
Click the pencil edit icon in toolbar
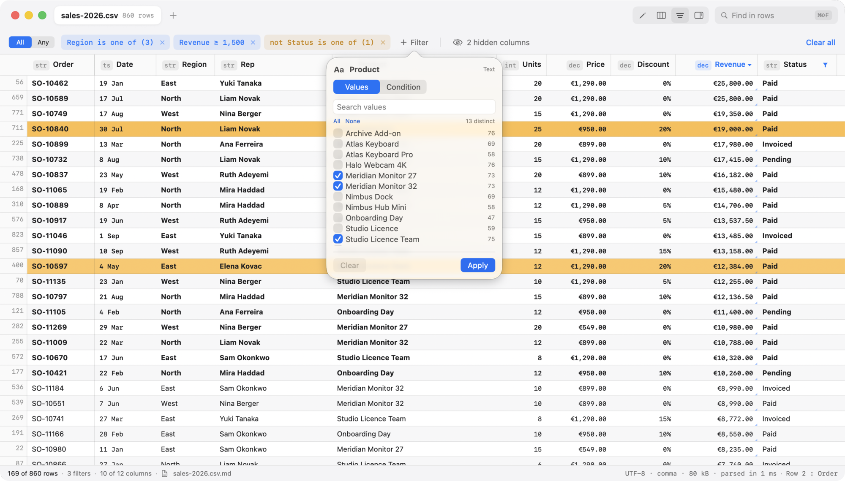coord(642,16)
